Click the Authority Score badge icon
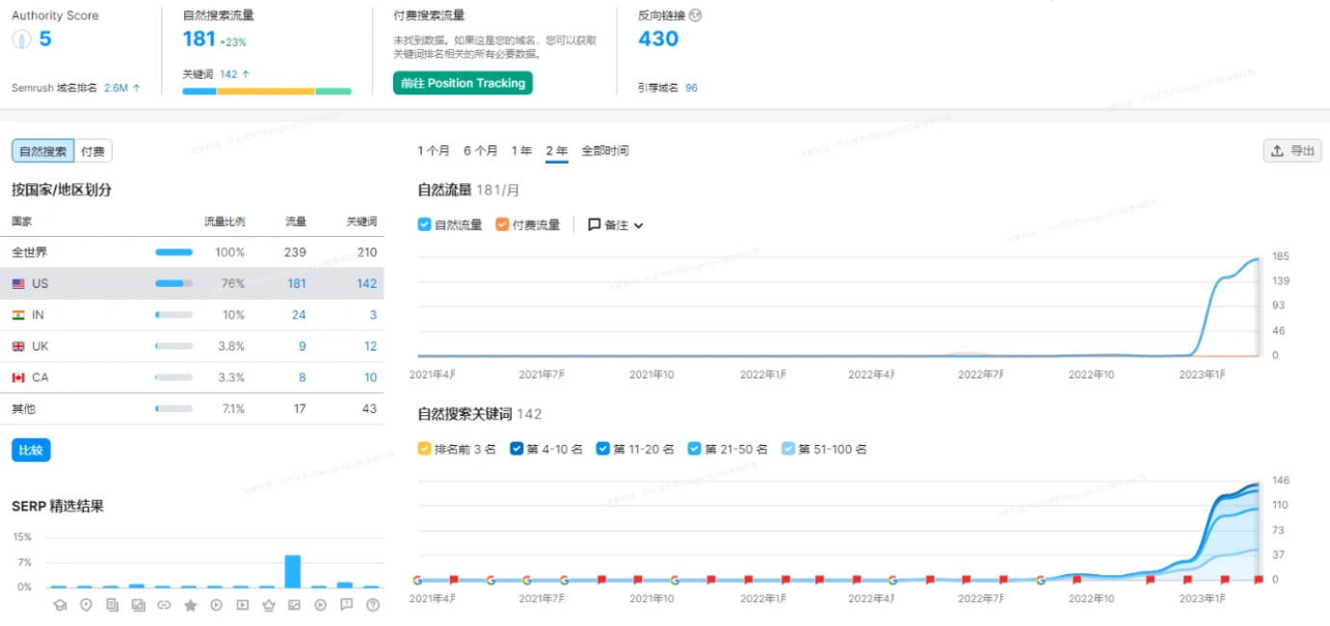1330x626 pixels. click(x=22, y=39)
